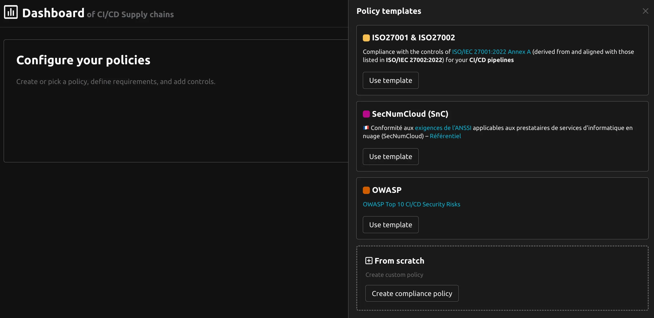Image resolution: width=654 pixels, height=318 pixels.
Task: Open OWASP Top 10 CI/CD Security Risks
Action: 411,204
